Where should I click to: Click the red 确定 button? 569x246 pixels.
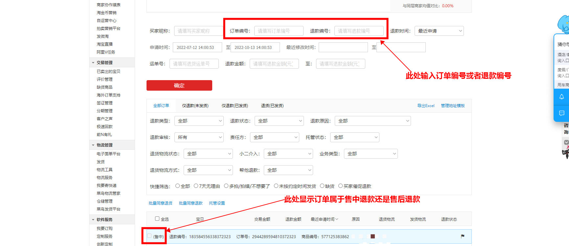179,85
